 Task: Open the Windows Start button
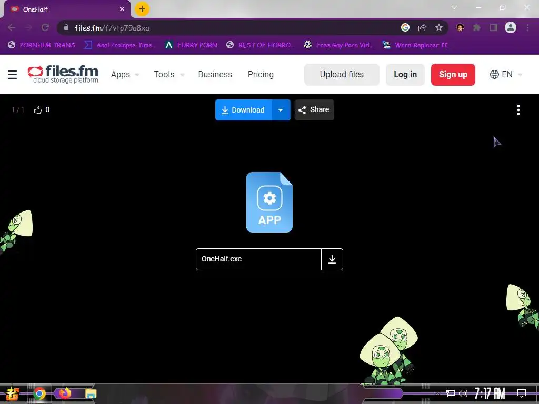tap(12, 393)
